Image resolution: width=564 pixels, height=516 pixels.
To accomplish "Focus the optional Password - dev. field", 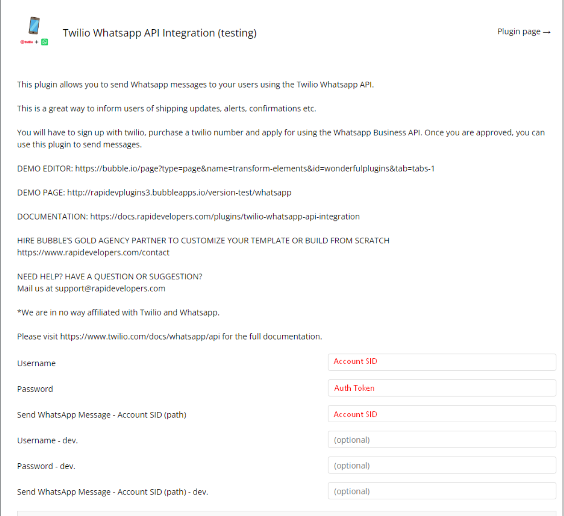I will pos(442,465).
